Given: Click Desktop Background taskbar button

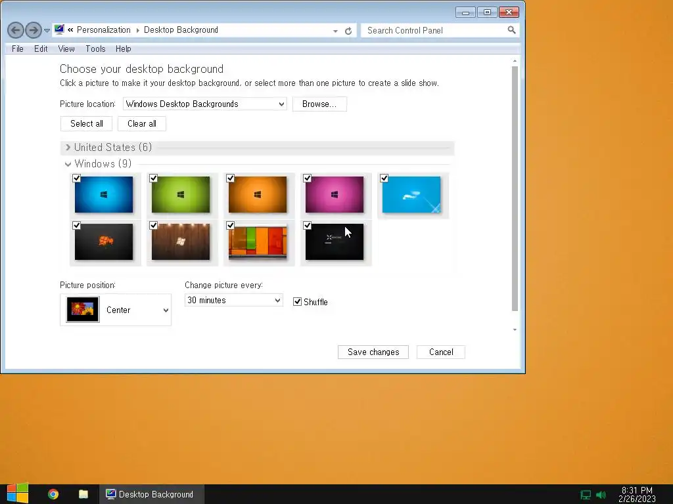Looking at the screenshot, I should pyautogui.click(x=152, y=494).
